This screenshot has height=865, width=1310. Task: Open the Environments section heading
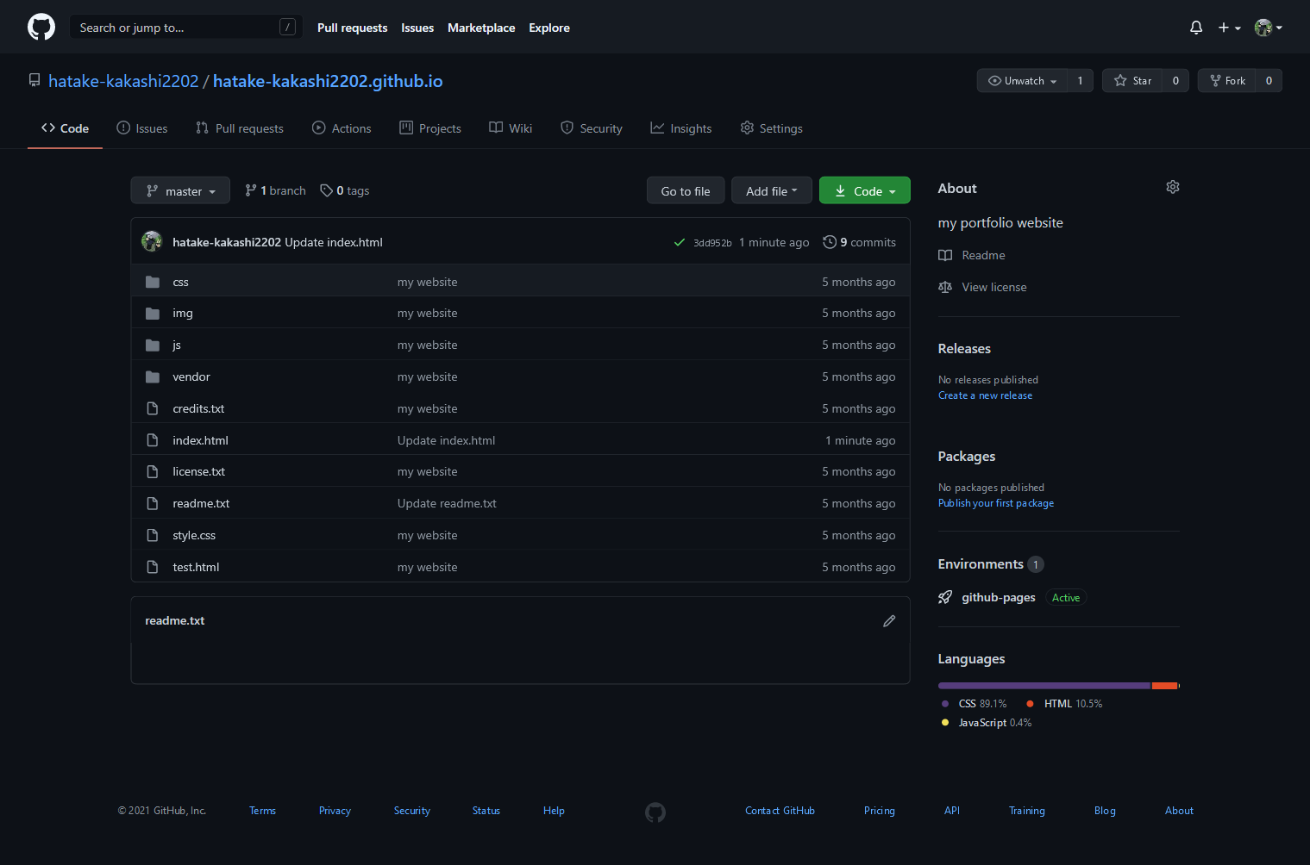tap(981, 564)
